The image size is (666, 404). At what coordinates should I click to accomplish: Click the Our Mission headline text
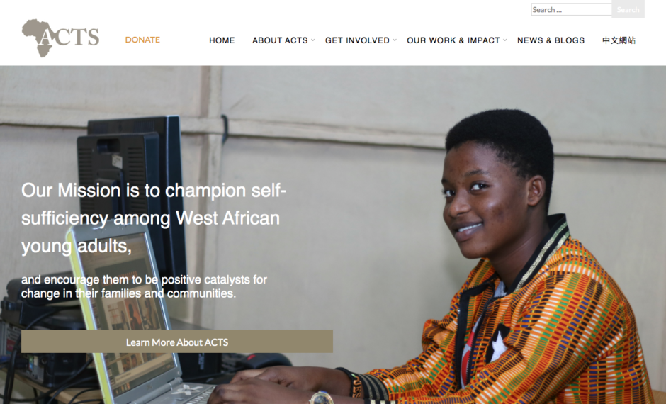pyautogui.click(x=154, y=218)
